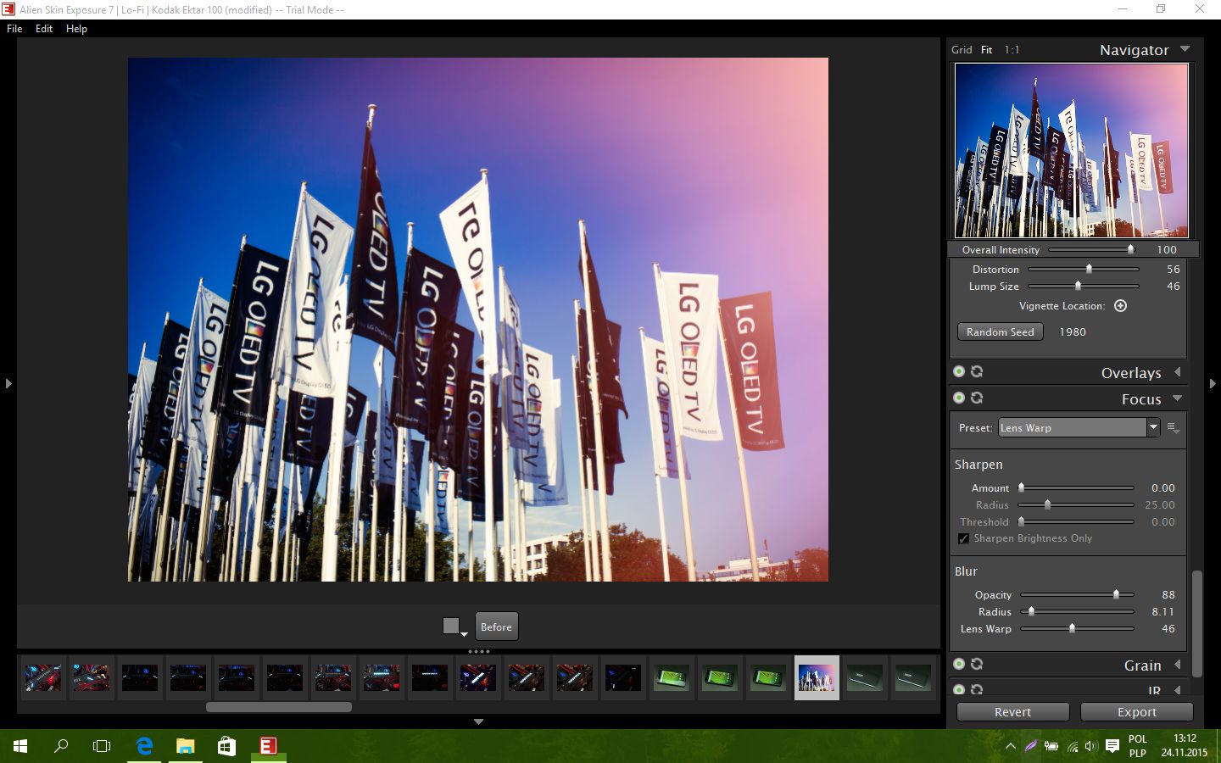Click the Exposure app taskbar icon
Screen dimensions: 1221x763
click(x=267, y=746)
